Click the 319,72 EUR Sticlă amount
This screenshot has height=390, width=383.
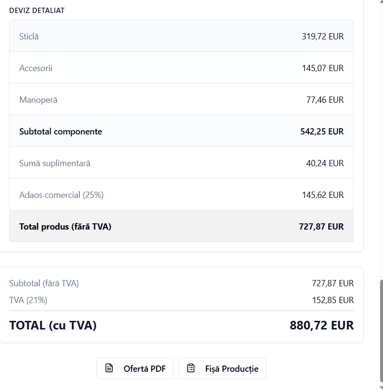(322, 37)
